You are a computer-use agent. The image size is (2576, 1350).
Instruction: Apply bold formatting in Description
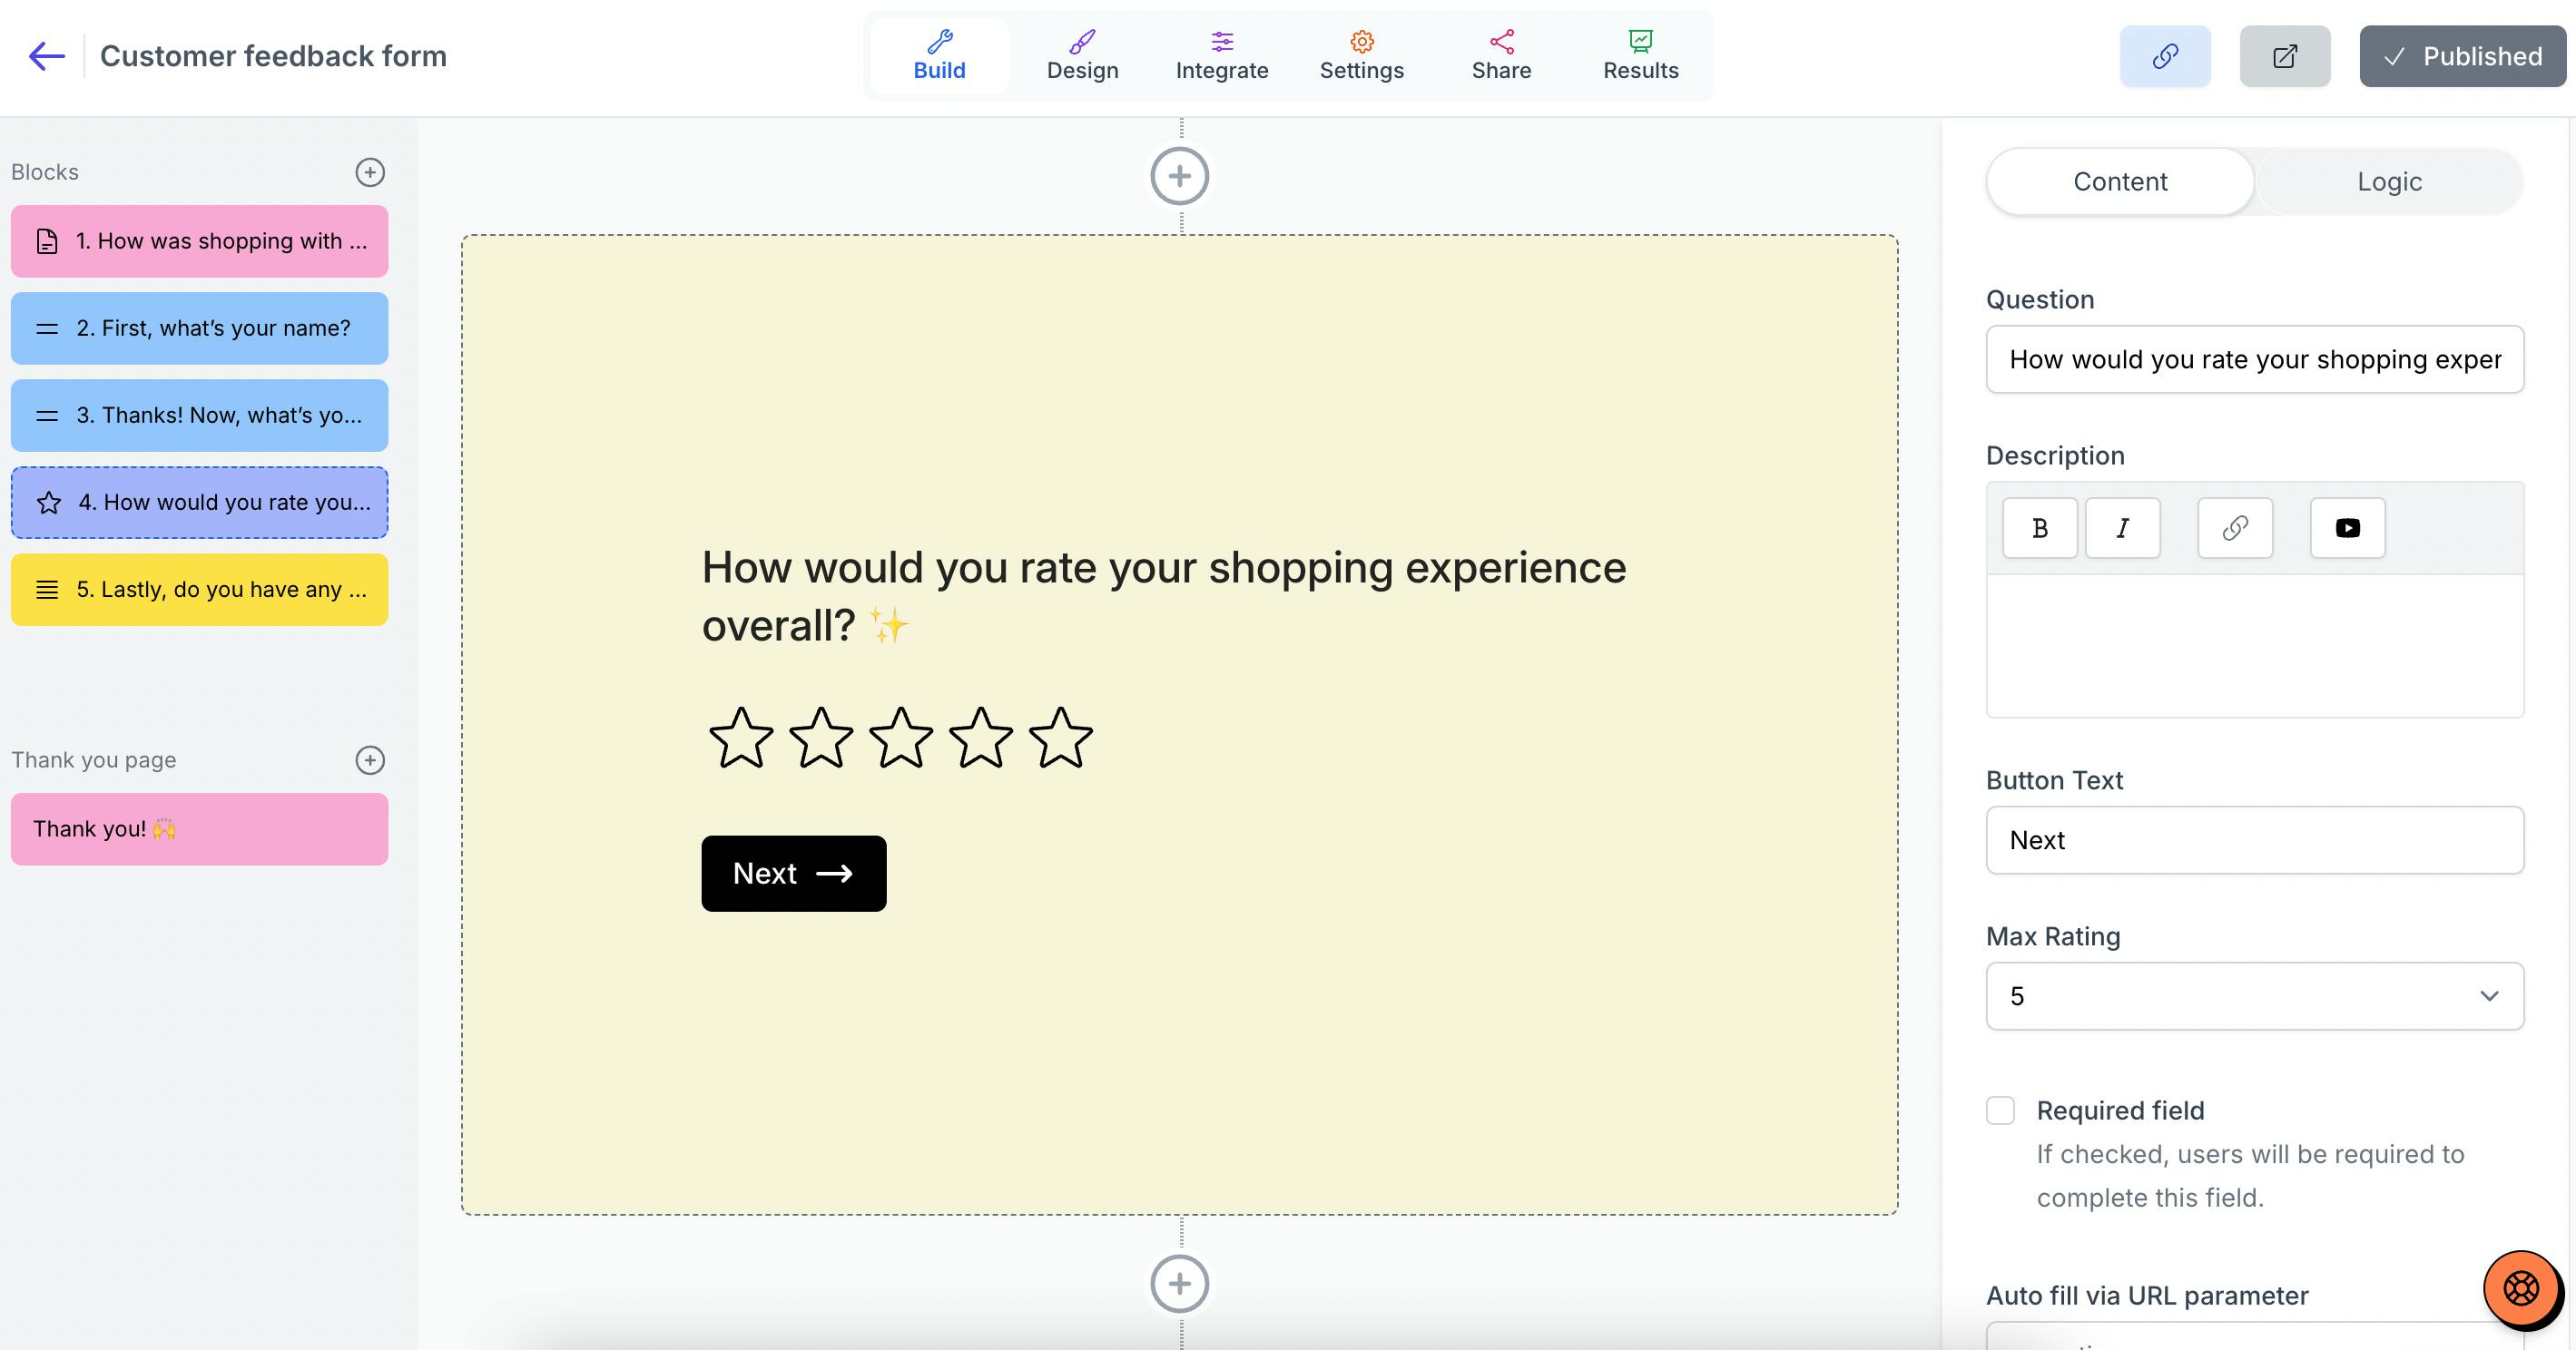pos(2040,528)
